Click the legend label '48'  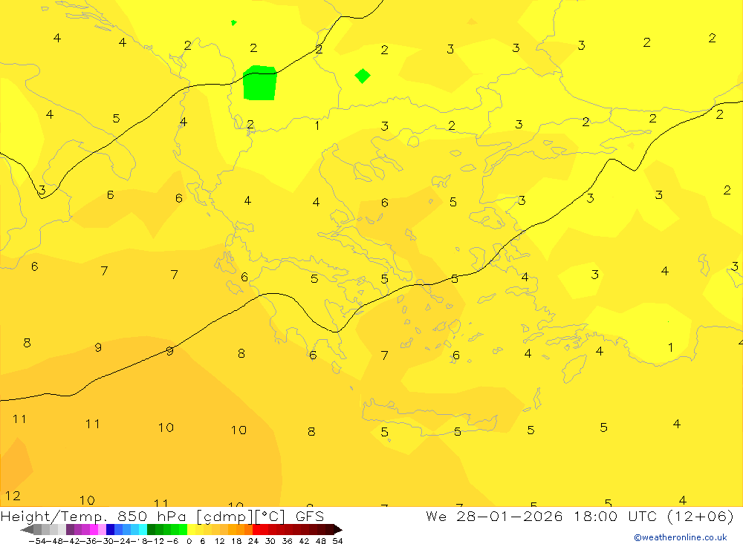tap(321, 541)
